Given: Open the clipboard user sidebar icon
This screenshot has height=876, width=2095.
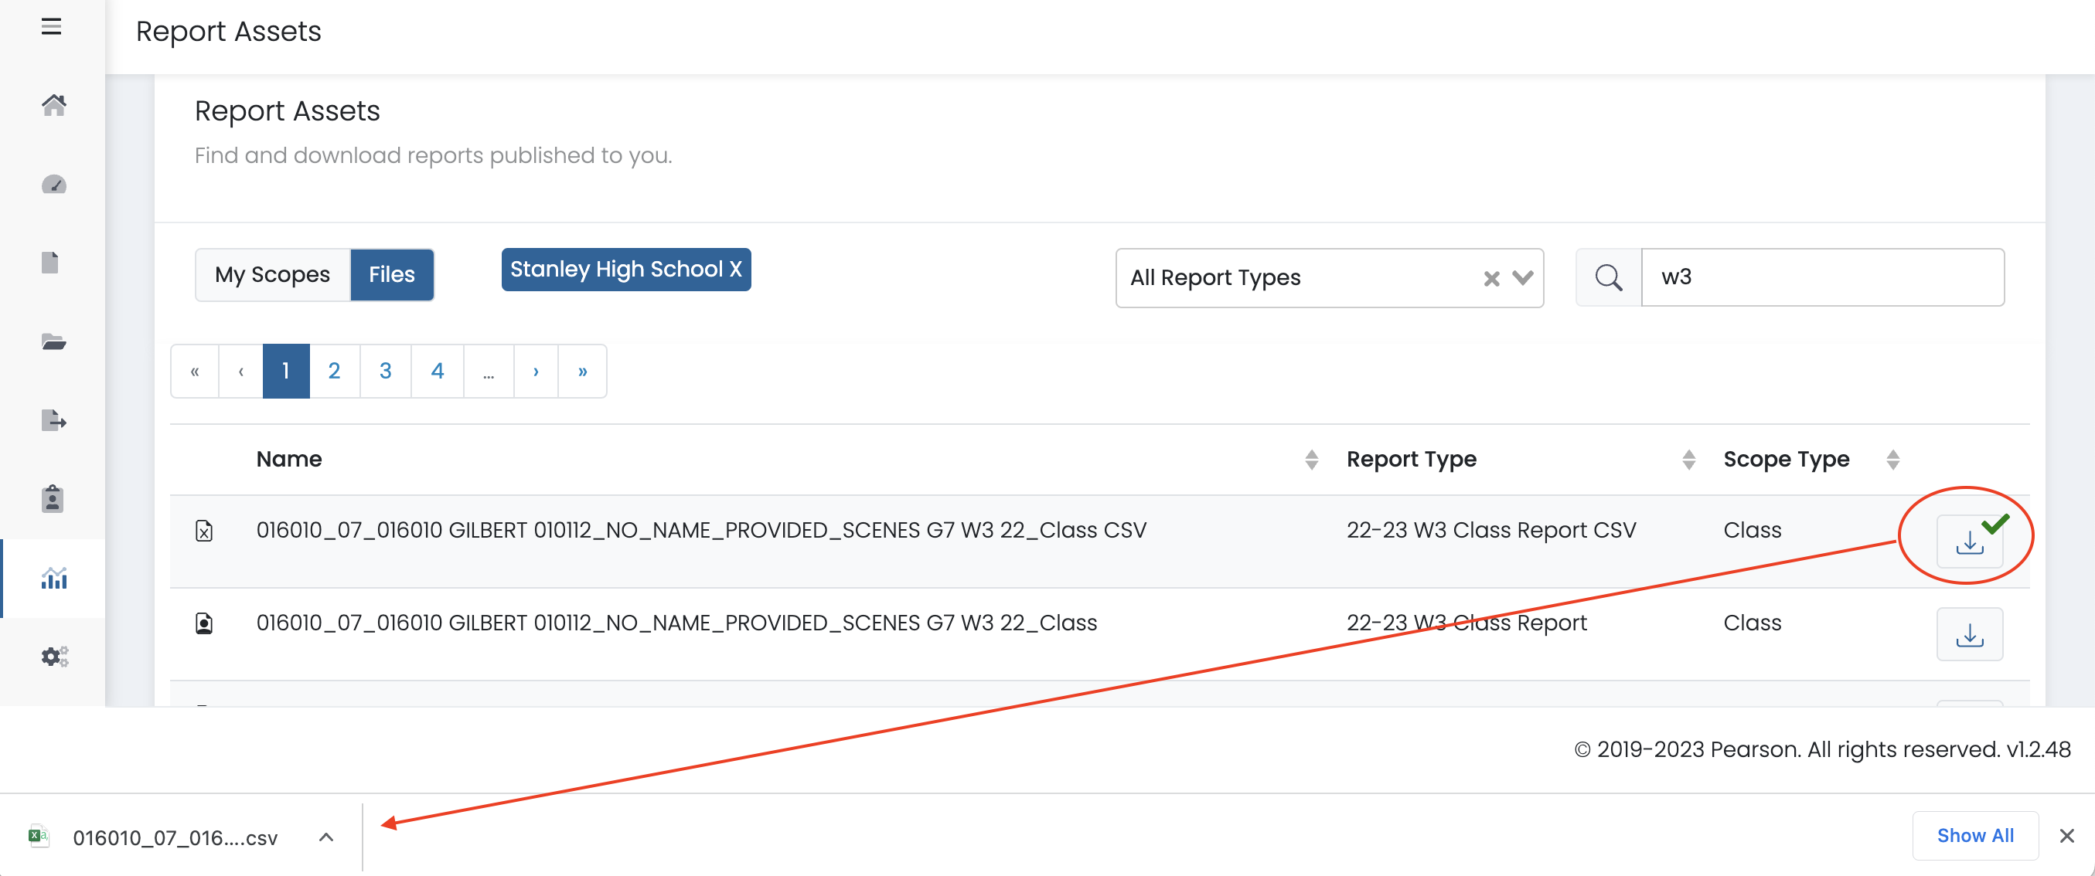Looking at the screenshot, I should point(53,498).
